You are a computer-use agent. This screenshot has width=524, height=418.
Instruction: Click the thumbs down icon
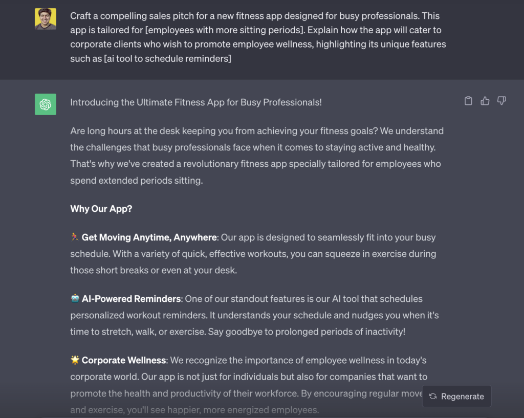[501, 101]
